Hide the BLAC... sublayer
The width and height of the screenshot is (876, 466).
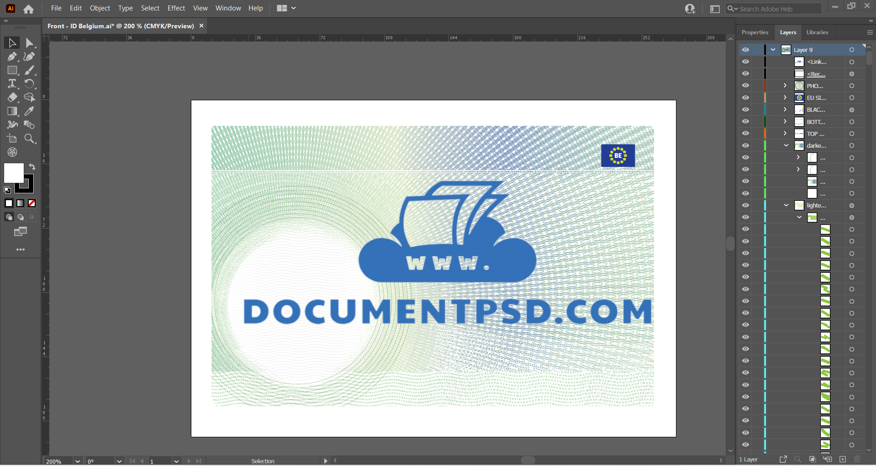745,109
